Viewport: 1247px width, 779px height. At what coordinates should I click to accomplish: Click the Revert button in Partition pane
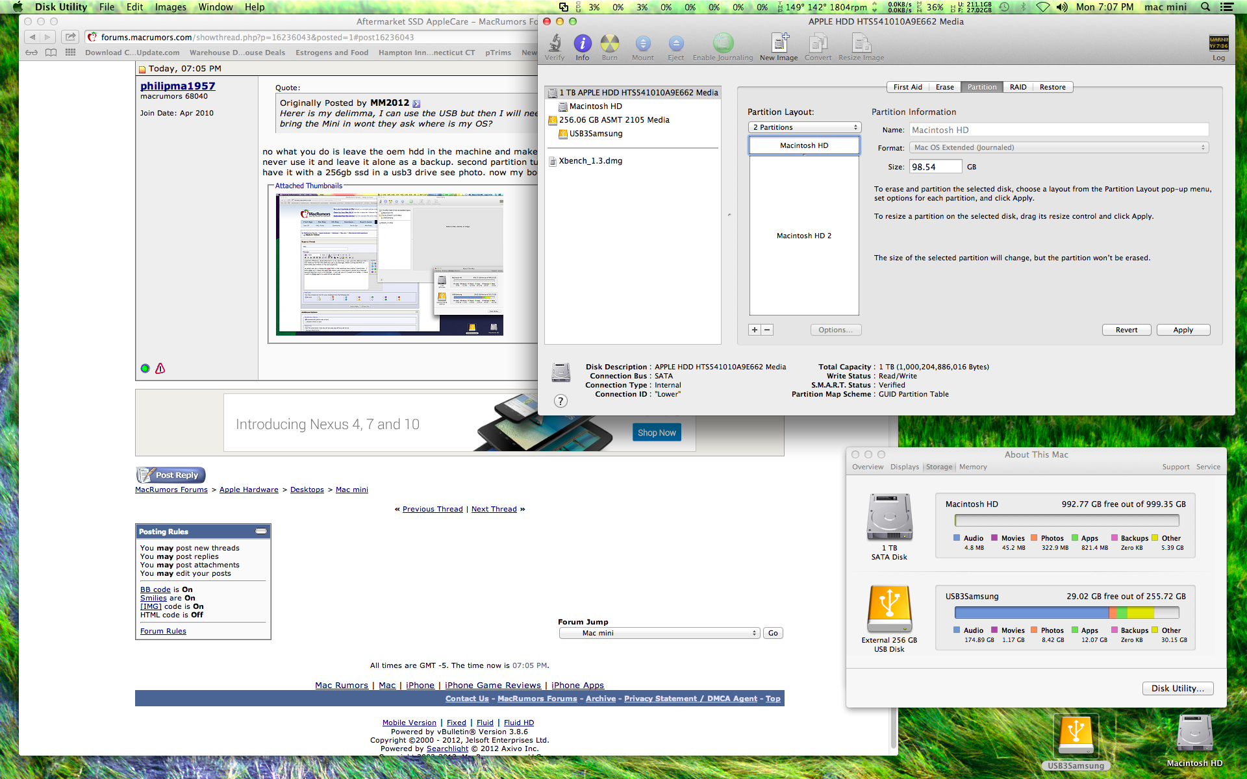tap(1126, 330)
